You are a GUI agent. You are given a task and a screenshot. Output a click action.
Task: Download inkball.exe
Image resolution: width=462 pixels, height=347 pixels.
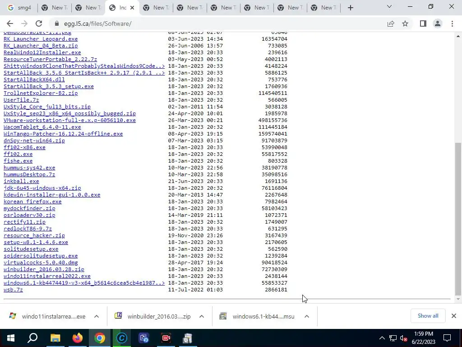21,182
